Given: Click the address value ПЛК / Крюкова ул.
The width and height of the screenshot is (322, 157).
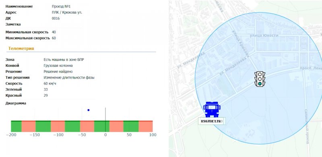Looking at the screenshot, I should coord(67,12).
